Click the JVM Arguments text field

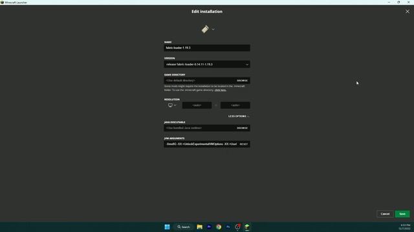(x=201, y=144)
